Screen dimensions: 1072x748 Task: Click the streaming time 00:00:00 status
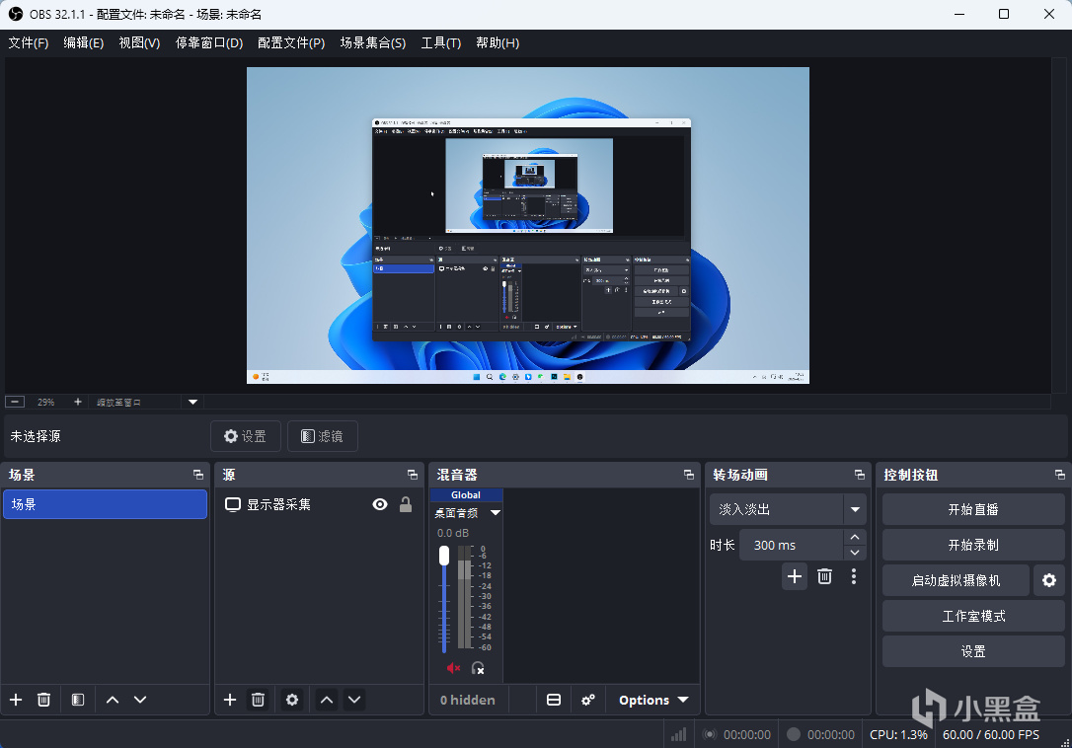coord(747,735)
